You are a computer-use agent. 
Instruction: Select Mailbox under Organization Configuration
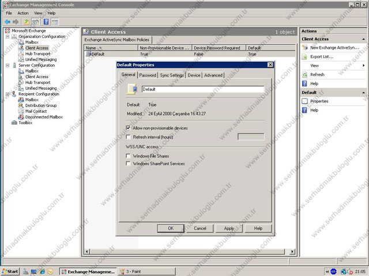pyautogui.click(x=32, y=42)
